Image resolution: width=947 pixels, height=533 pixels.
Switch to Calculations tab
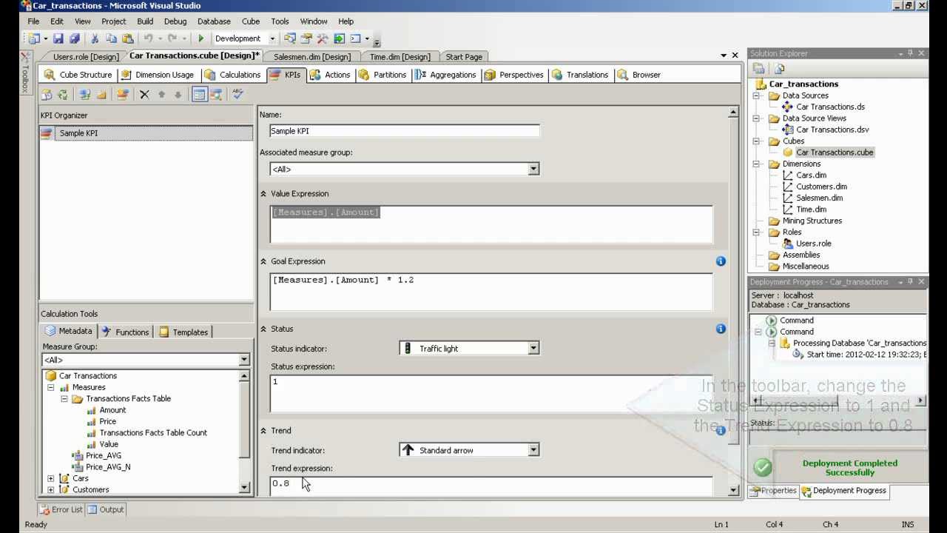232,75
